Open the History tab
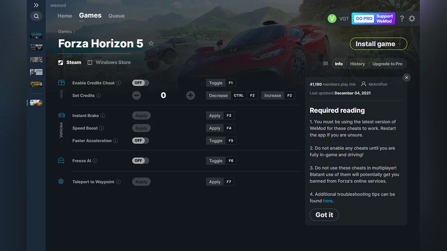Viewport: 447px width, 251px height. point(357,64)
